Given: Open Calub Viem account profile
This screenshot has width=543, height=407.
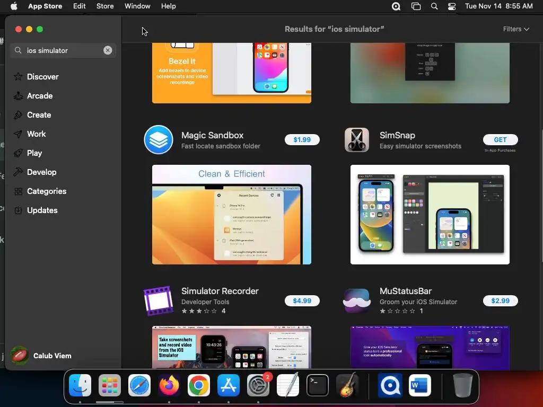Looking at the screenshot, I should pos(41,356).
